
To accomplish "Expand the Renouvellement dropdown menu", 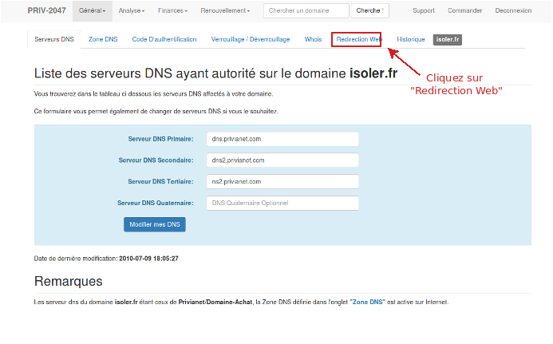I will coord(225,10).
